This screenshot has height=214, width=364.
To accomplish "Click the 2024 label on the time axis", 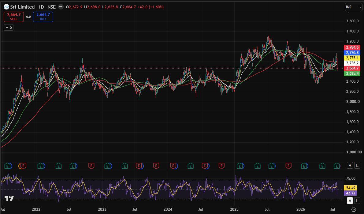I will point(168,209).
